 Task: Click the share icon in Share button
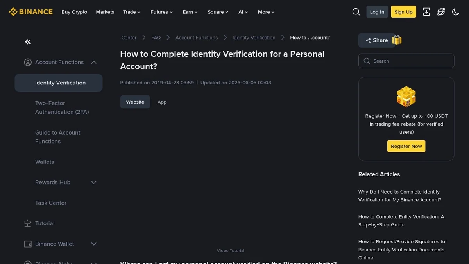point(368,40)
